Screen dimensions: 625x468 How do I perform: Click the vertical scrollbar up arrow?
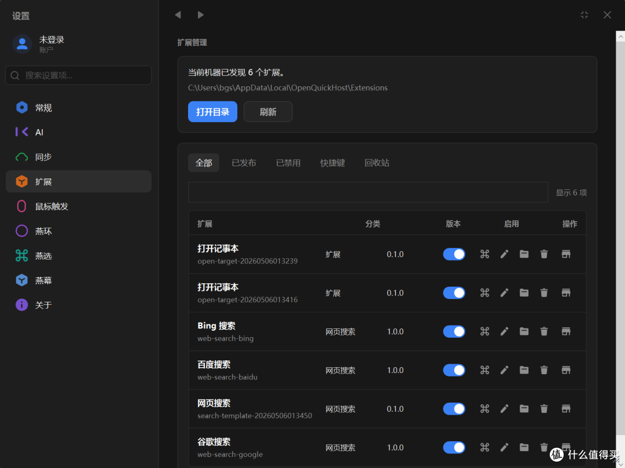(620, 36)
